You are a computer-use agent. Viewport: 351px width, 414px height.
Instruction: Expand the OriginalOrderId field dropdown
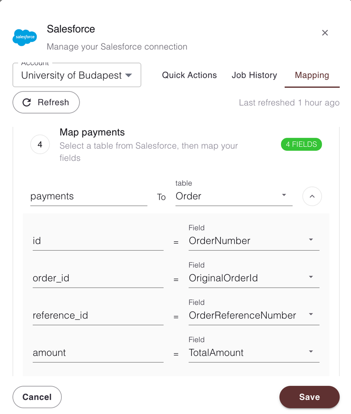pyautogui.click(x=254, y=278)
